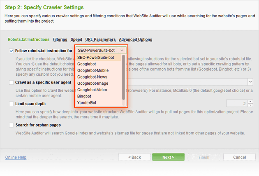Toggle Crawl as a specific user-agent

click(11, 82)
